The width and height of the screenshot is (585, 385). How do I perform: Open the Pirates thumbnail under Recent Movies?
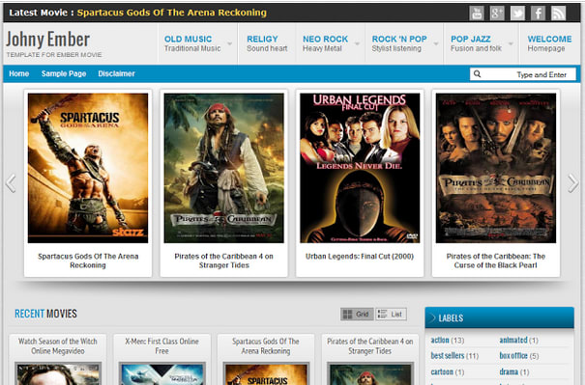coord(369,373)
